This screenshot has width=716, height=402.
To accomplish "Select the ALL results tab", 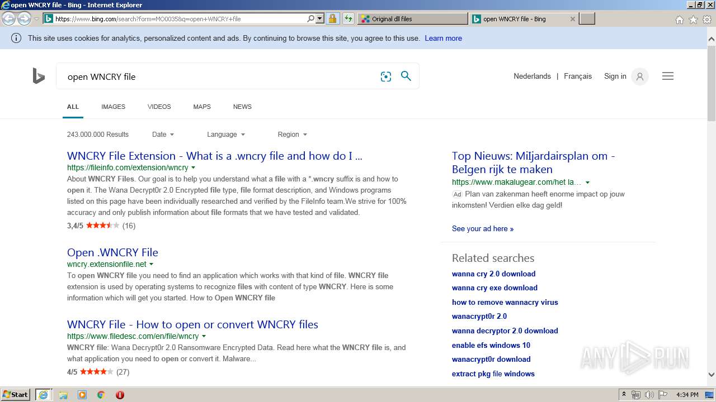I will pyautogui.click(x=73, y=107).
